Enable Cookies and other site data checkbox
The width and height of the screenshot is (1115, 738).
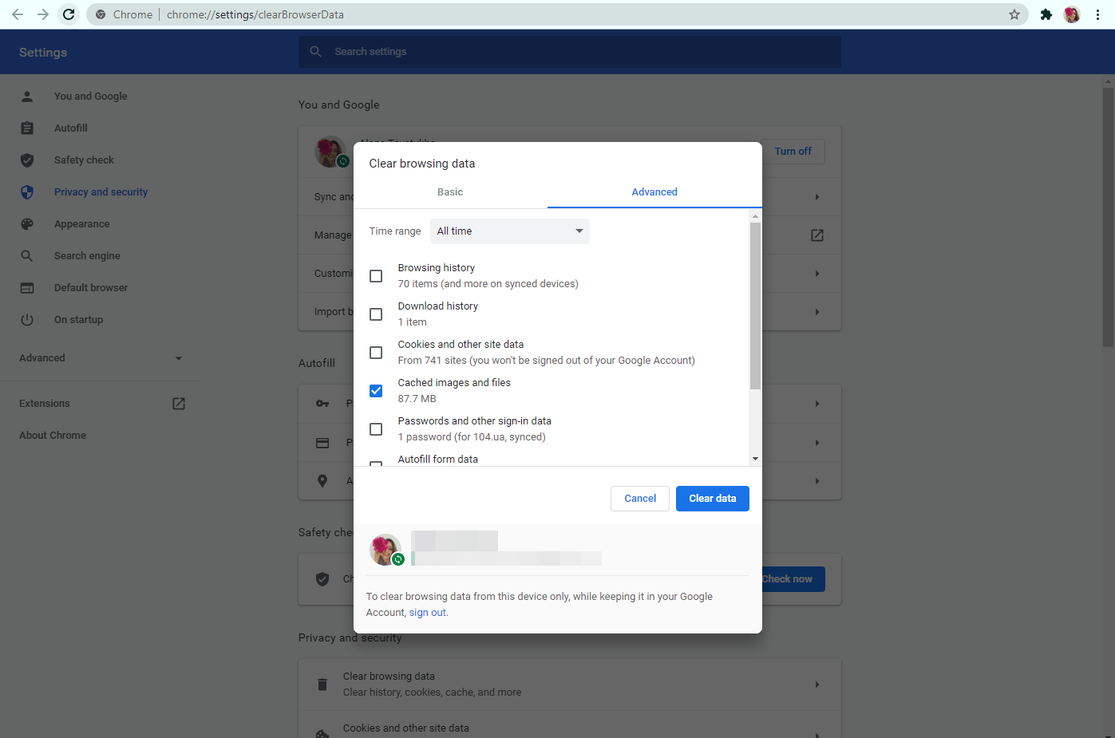pyautogui.click(x=376, y=353)
